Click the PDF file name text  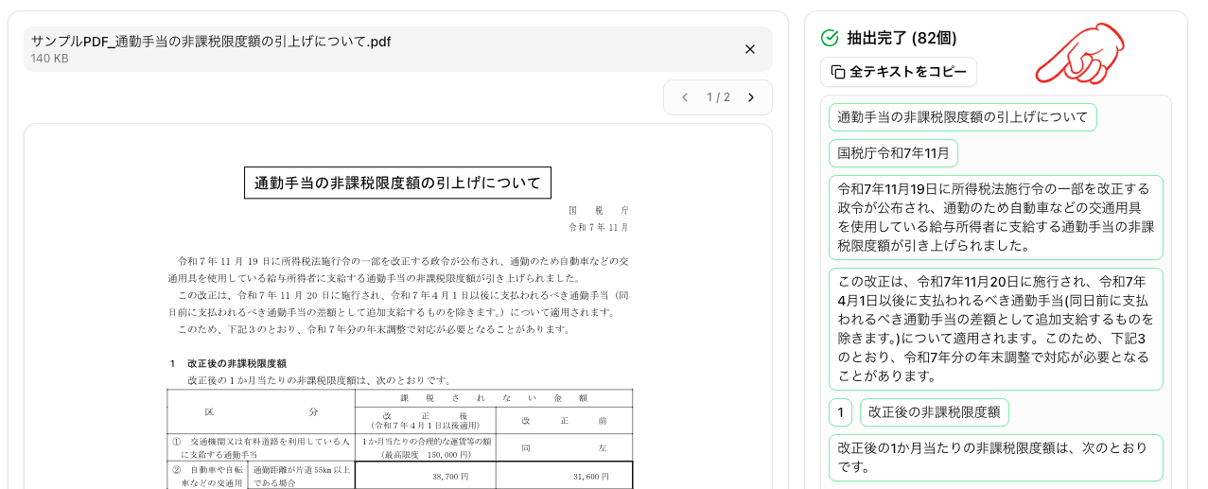(x=211, y=42)
